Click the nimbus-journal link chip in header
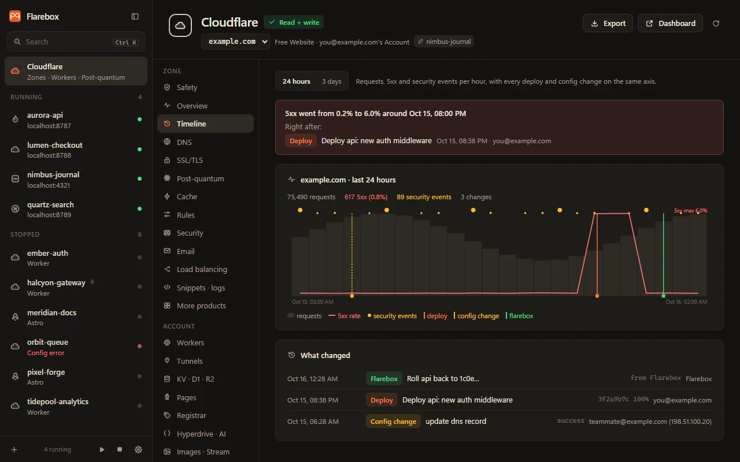Image resolution: width=740 pixels, height=462 pixels. [x=444, y=42]
